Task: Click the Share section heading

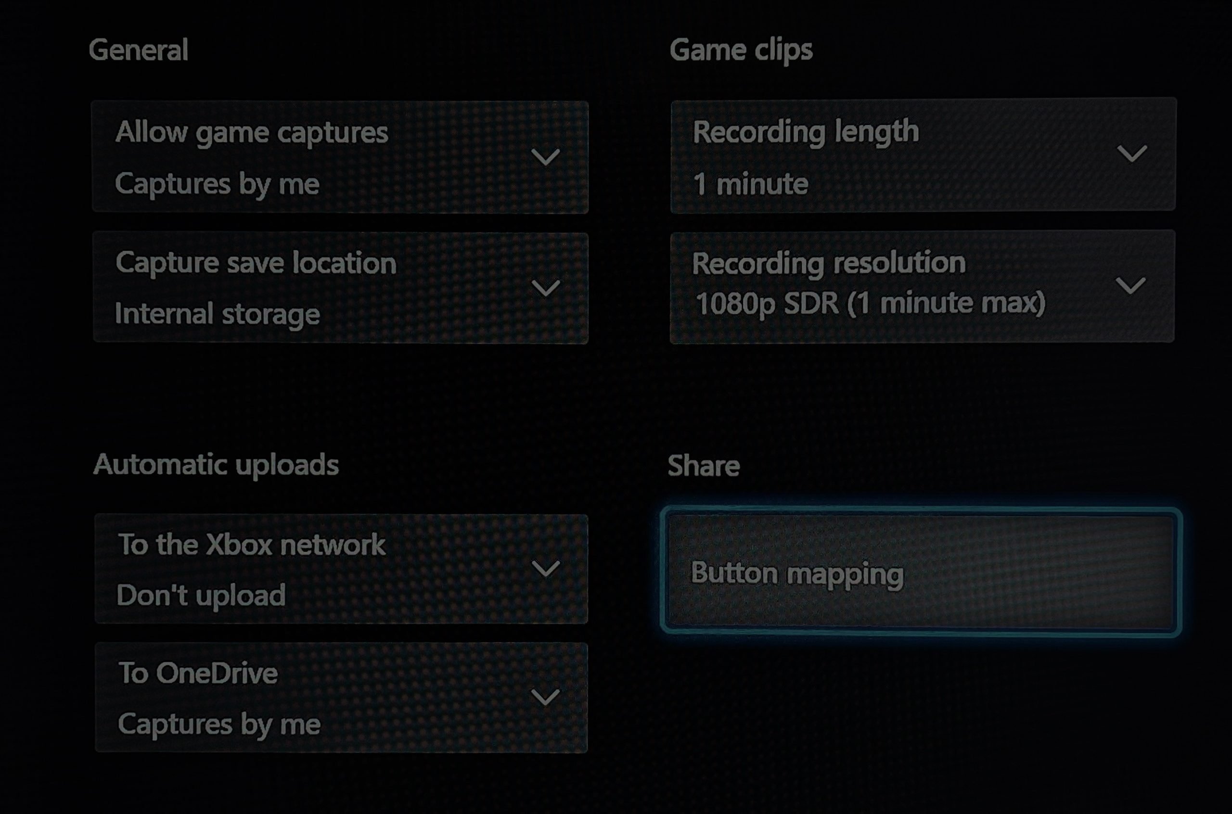Action: (704, 466)
